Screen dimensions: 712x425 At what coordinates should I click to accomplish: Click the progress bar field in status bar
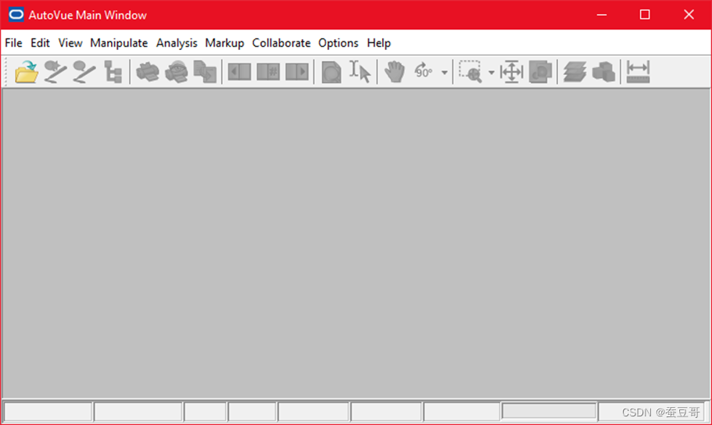[549, 411]
